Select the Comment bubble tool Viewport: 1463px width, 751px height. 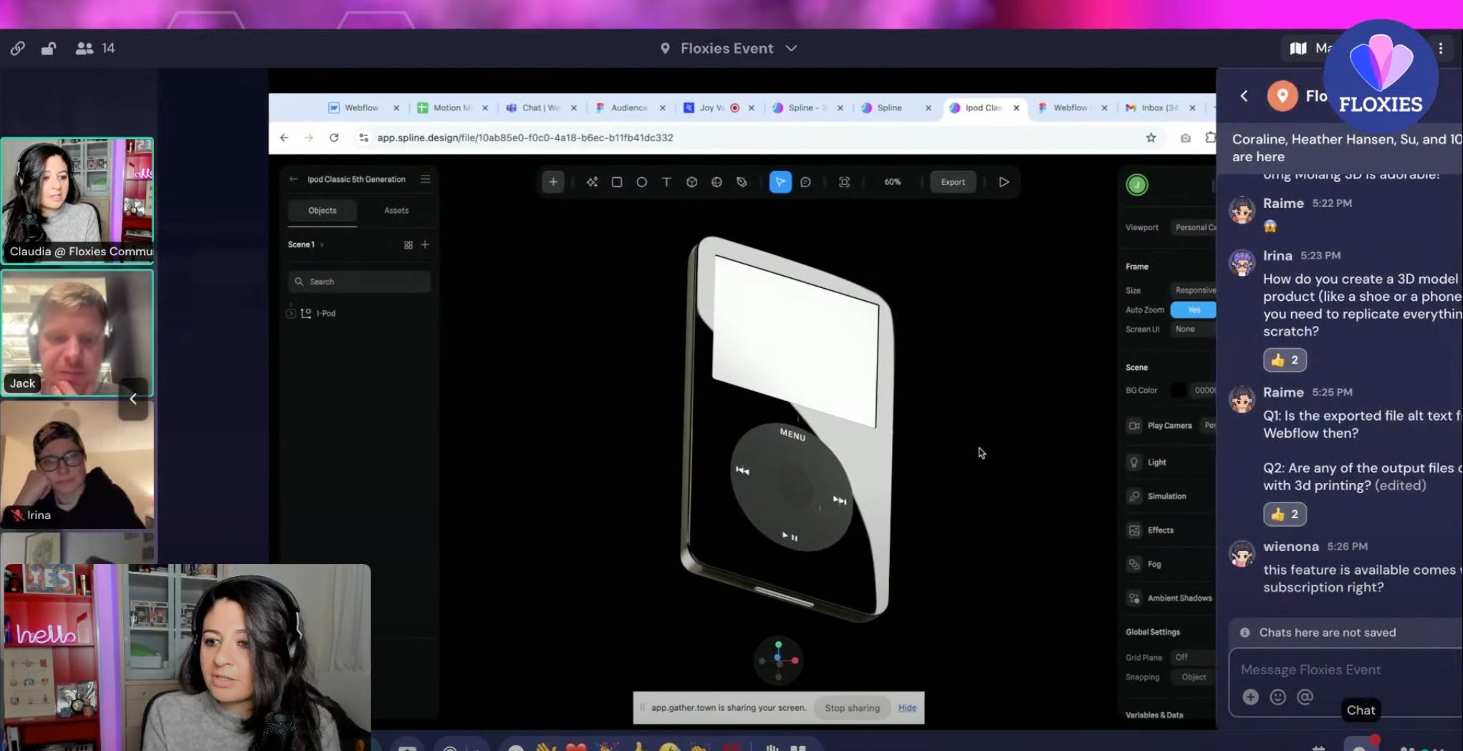805,182
